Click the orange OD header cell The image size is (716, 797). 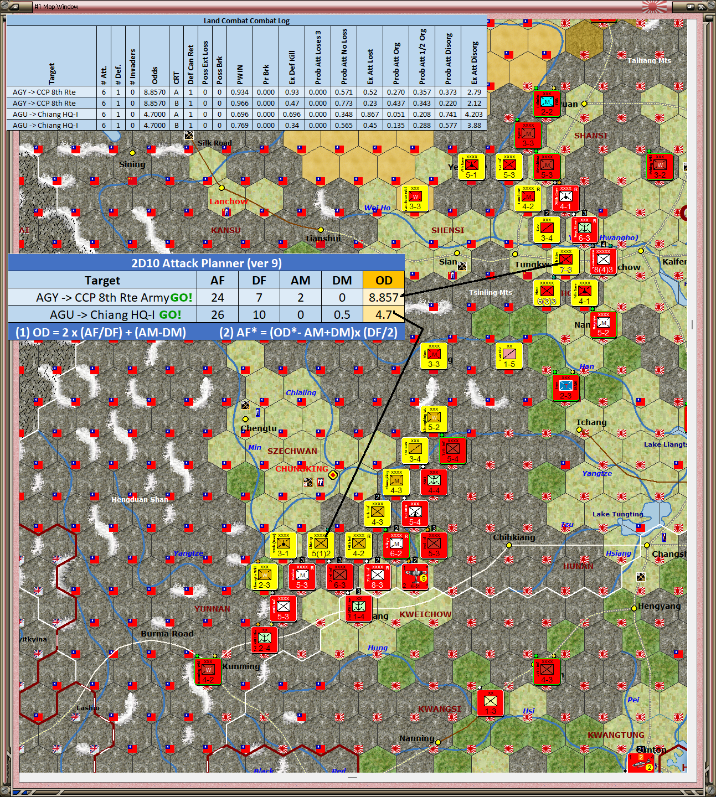pos(384,280)
